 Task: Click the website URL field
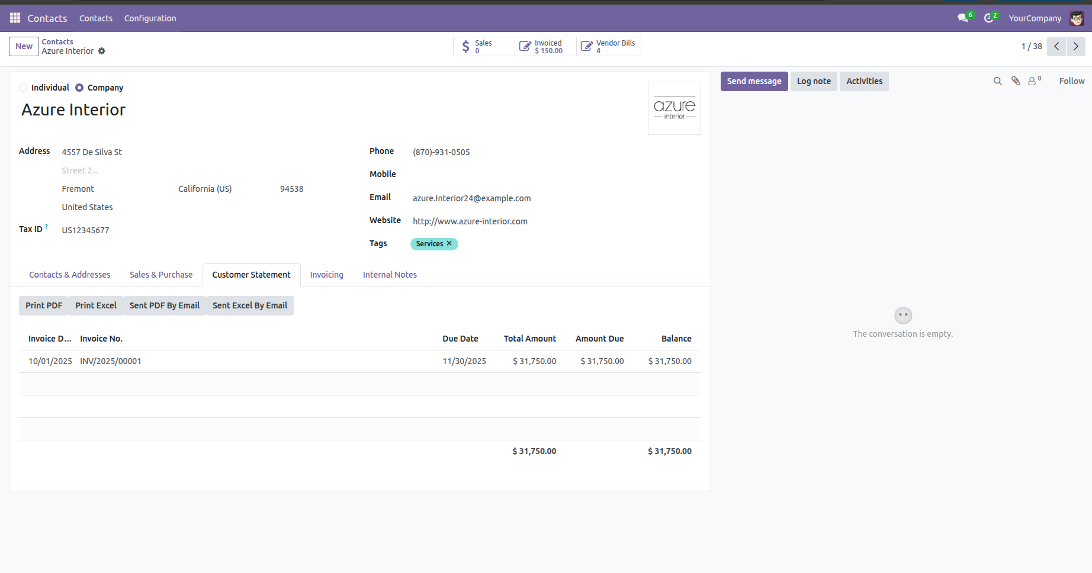click(x=555, y=221)
